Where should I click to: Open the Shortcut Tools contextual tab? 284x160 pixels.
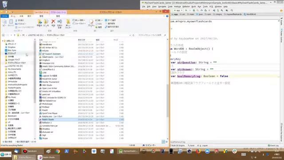41,12
